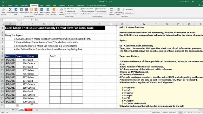
Task: Open Math & Trig functions library
Action: [x=48, y=11]
